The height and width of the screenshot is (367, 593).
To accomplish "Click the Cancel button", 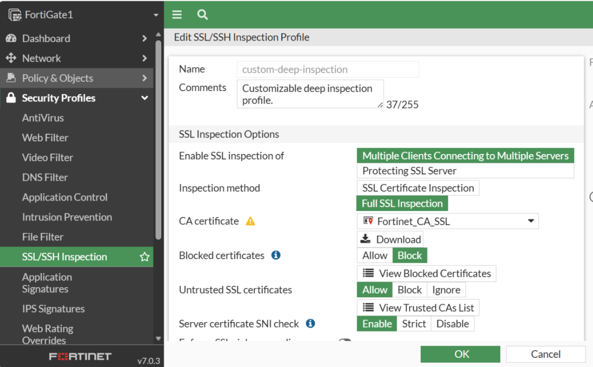I will coord(546,354).
